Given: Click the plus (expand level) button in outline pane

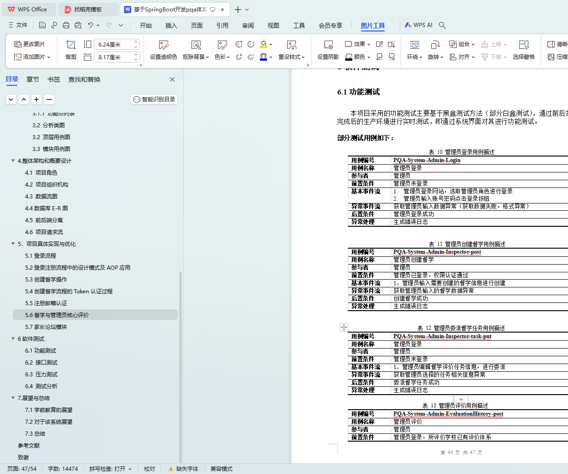Looking at the screenshot, I should [x=36, y=99].
